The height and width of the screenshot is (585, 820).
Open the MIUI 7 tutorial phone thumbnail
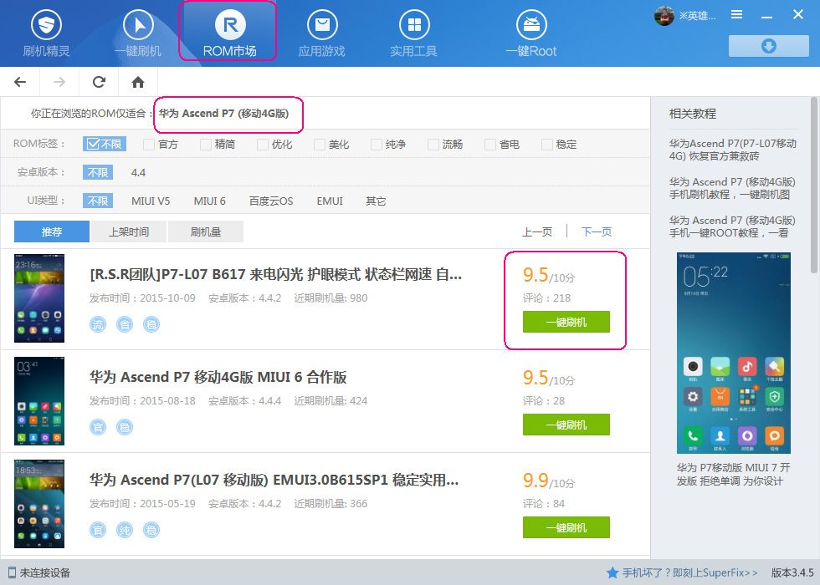[x=733, y=353]
